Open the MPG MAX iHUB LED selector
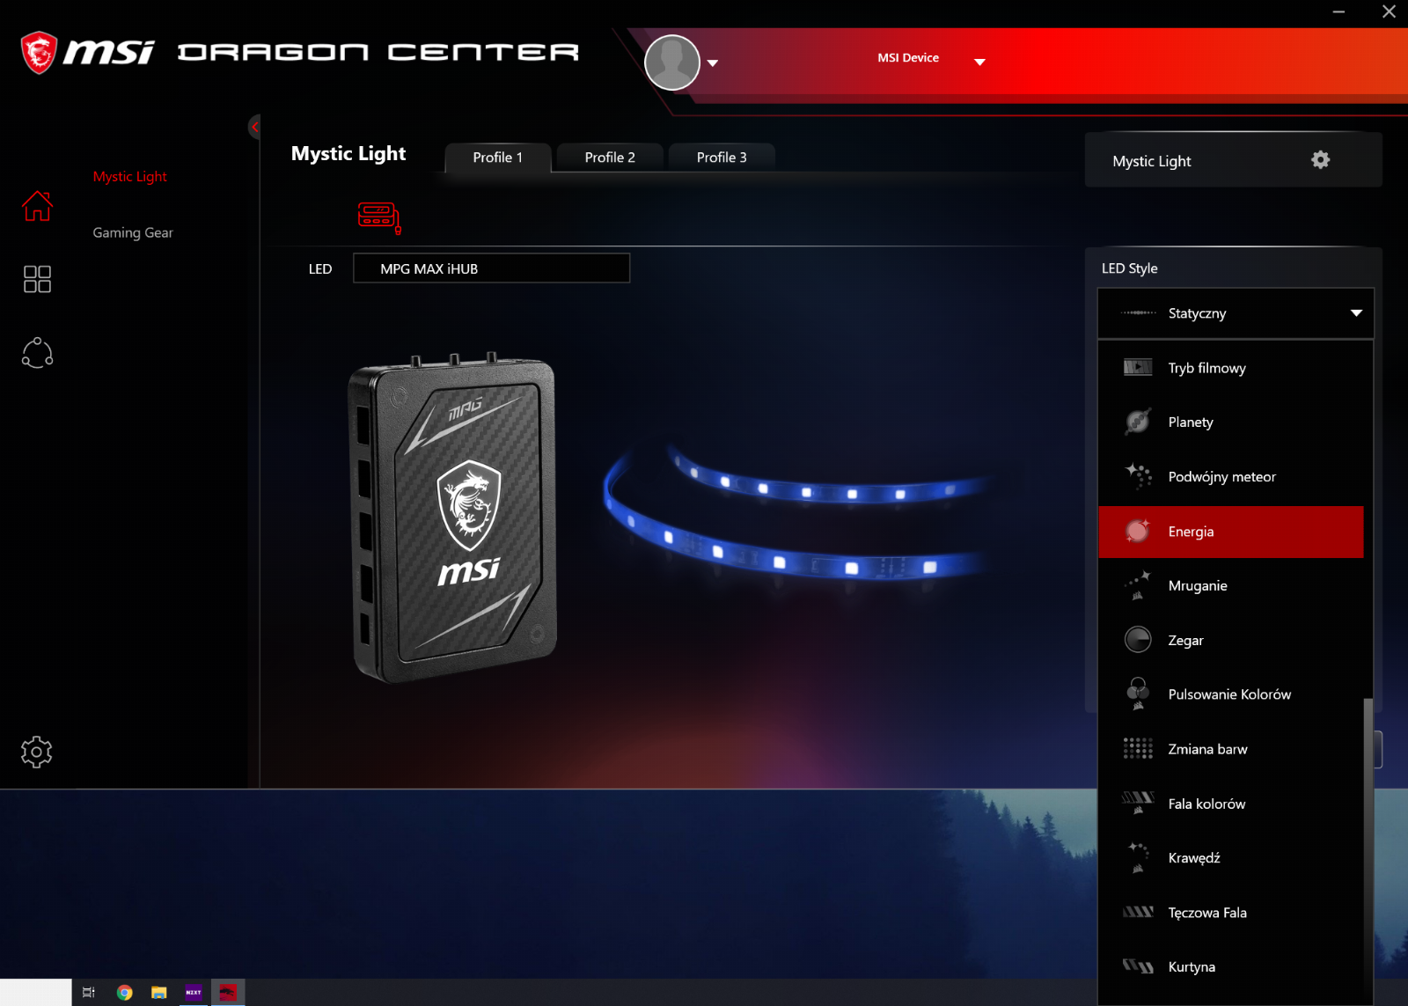Viewport: 1408px width, 1006px height. click(x=491, y=268)
